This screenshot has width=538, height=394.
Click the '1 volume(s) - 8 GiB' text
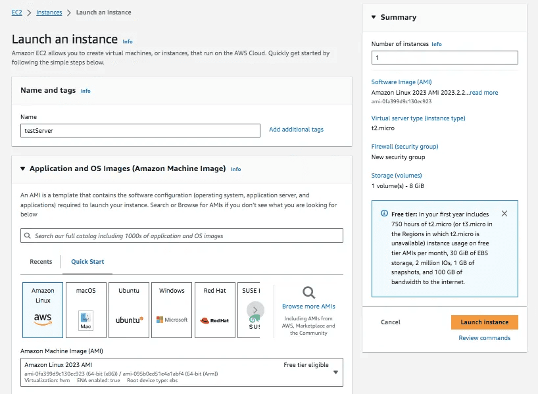pyautogui.click(x=398, y=186)
